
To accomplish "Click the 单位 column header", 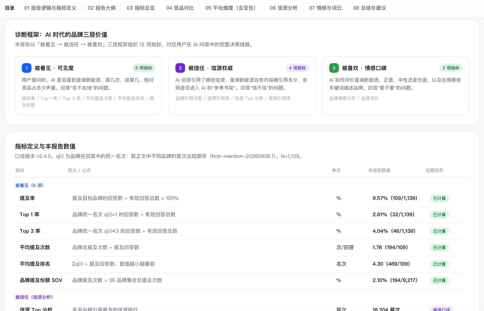I will [336, 170].
